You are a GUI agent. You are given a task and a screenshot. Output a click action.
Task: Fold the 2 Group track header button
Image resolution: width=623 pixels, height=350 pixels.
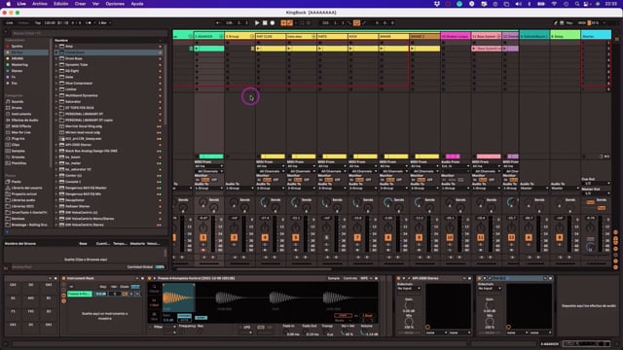tap(252, 36)
